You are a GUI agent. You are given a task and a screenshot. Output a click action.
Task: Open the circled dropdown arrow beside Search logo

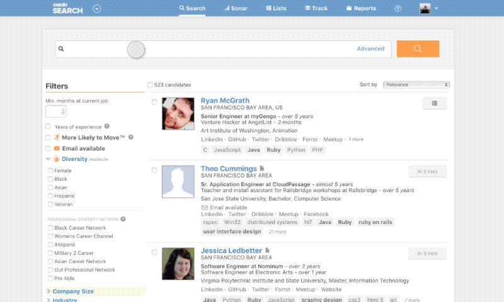tap(96, 9)
